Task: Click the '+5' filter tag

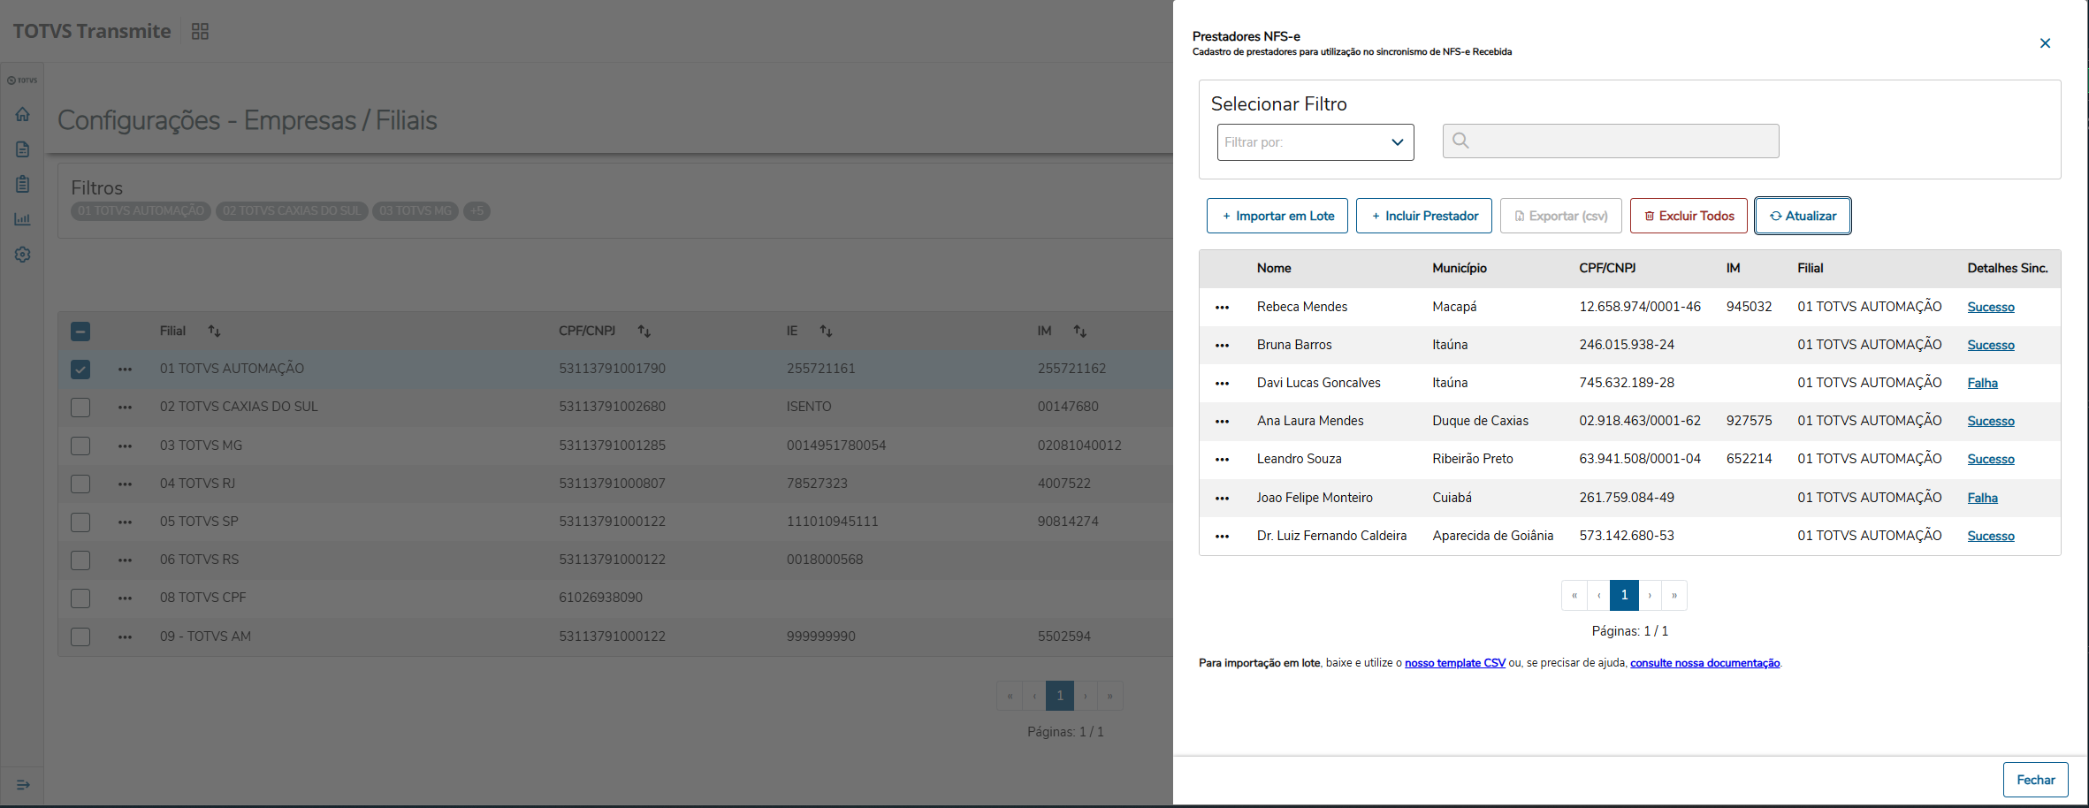Action: (x=477, y=211)
